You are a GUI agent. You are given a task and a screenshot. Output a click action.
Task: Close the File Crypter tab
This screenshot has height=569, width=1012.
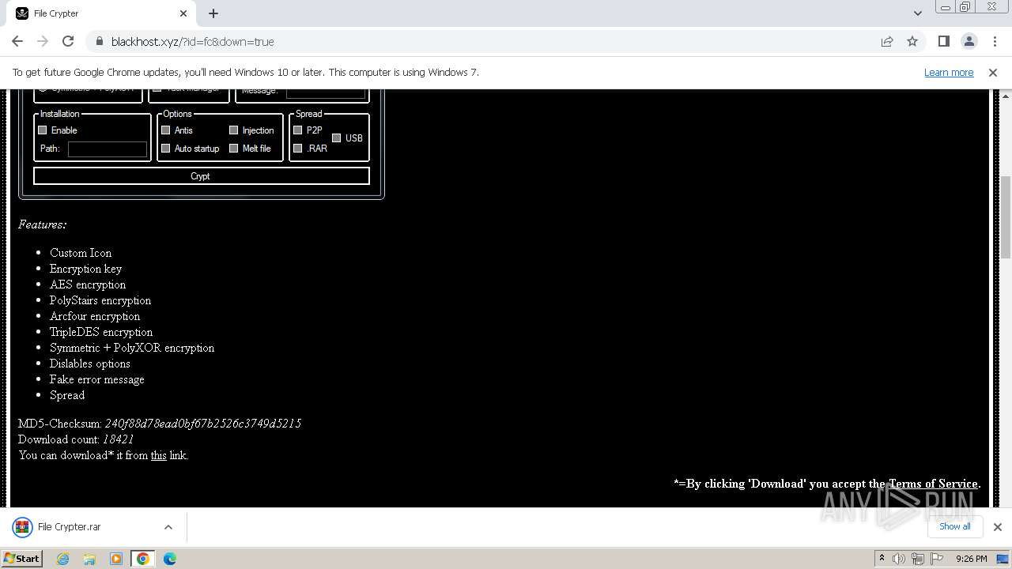coord(183,13)
